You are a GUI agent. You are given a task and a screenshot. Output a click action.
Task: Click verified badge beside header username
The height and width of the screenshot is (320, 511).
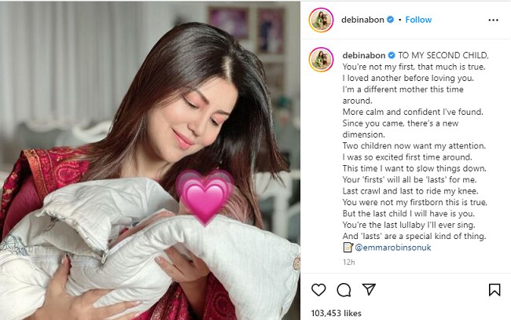pos(390,20)
